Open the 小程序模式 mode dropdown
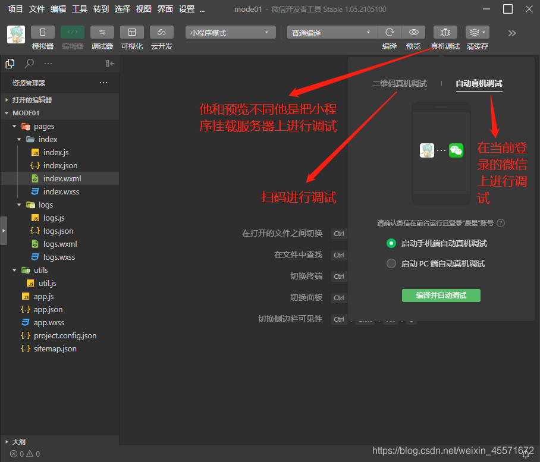 [x=230, y=32]
